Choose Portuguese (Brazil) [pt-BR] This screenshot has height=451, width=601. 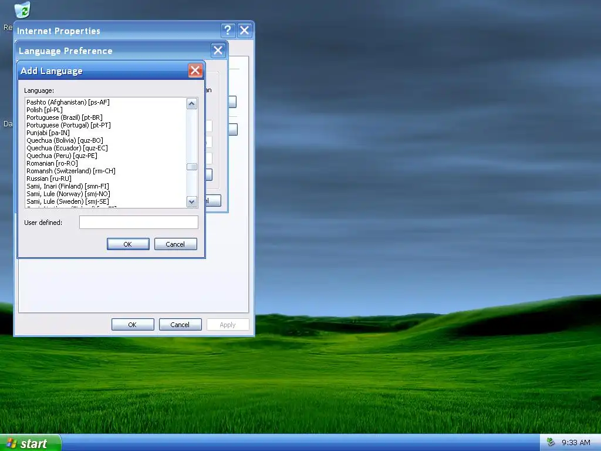[x=65, y=117]
